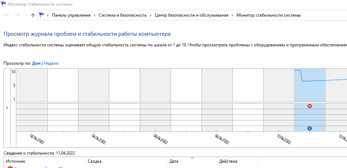Click the title bar flag icon
This screenshot has height=168, width=347.
4,5
